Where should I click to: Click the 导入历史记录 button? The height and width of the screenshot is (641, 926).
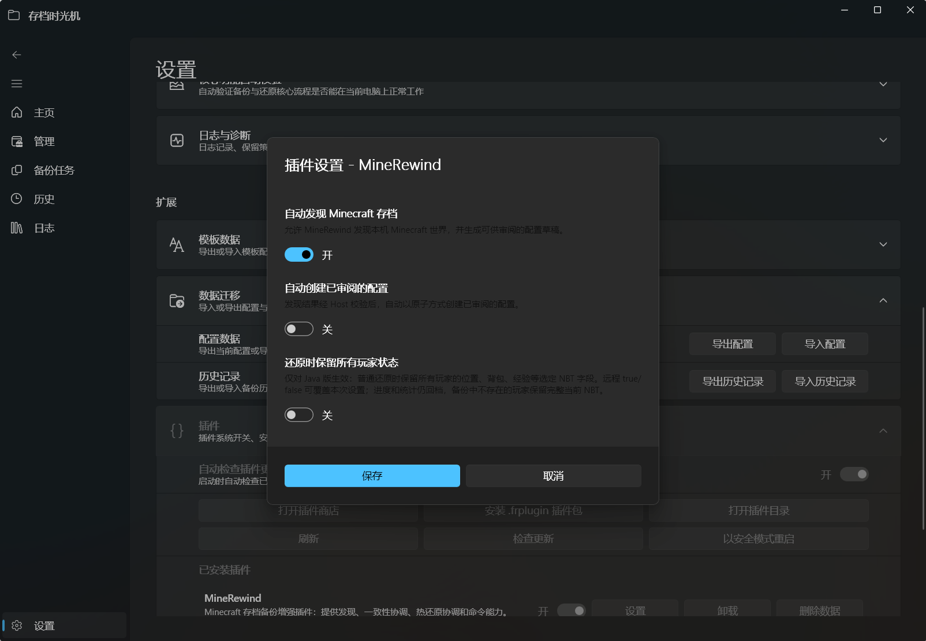coord(825,382)
